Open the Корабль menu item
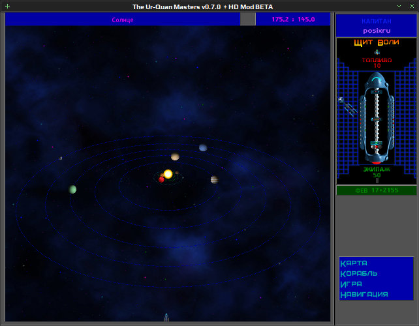419x326 pixels. click(x=358, y=274)
